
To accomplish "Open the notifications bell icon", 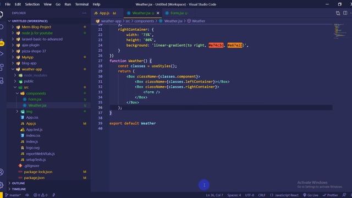I will pos(351,195).
